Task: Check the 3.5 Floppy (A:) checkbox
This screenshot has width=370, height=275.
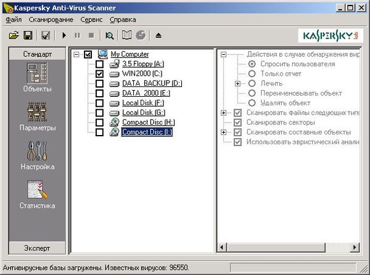Action: [x=99, y=64]
